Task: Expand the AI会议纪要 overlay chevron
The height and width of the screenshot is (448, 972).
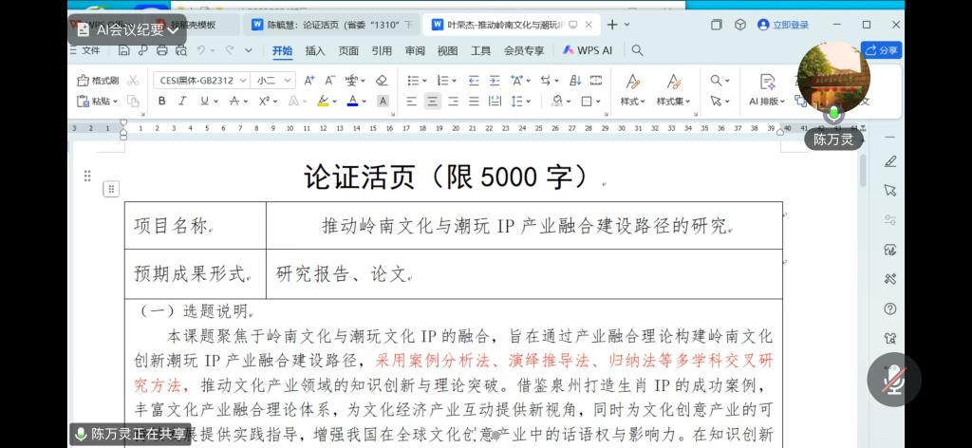Action: [173, 30]
